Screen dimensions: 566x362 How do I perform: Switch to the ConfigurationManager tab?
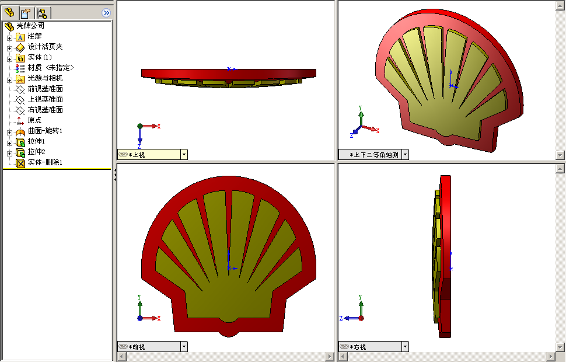pyautogui.click(x=42, y=13)
